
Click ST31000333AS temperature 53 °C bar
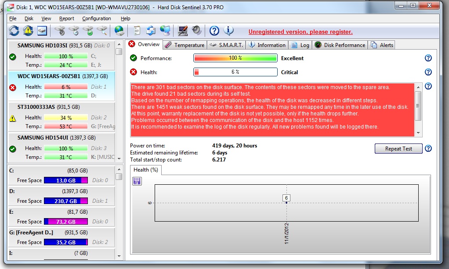tap(66, 126)
